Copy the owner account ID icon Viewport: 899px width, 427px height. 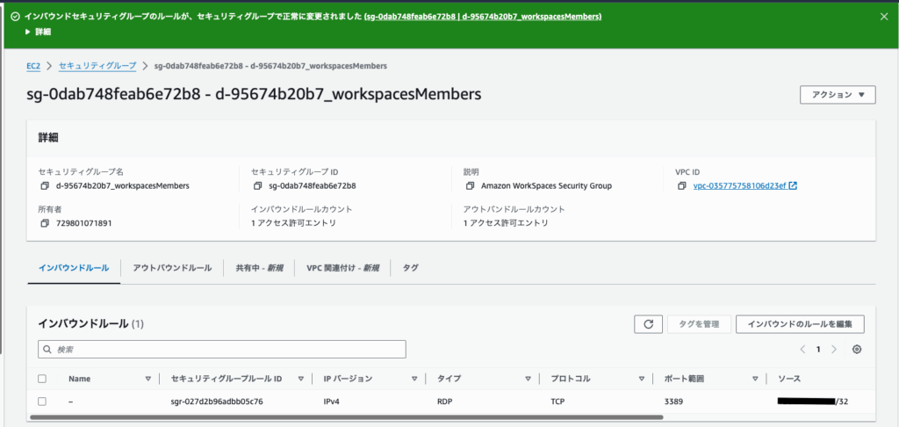(x=45, y=223)
